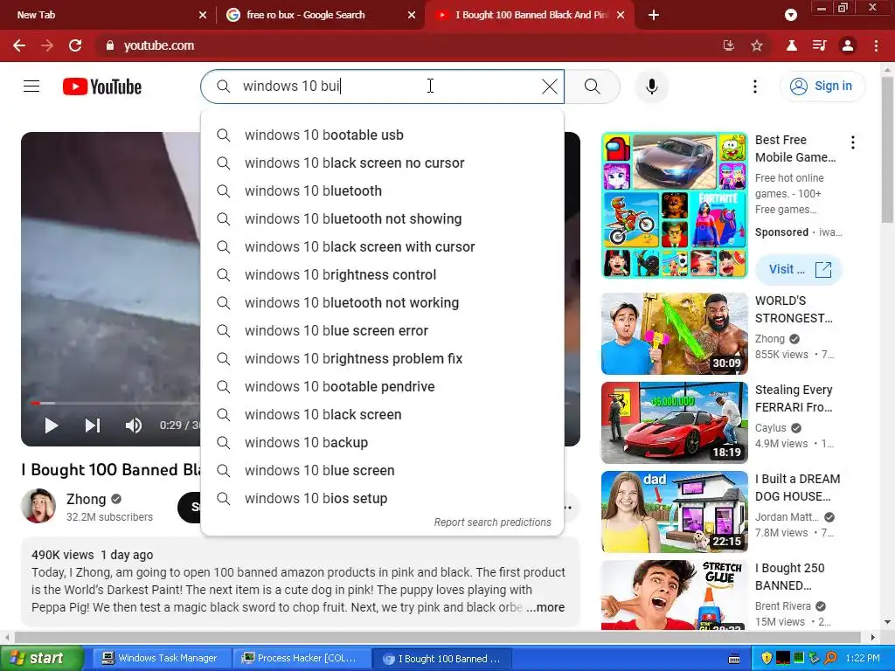
Task: Select suggestion windows 10 black screen with cursor
Action: coord(383,247)
